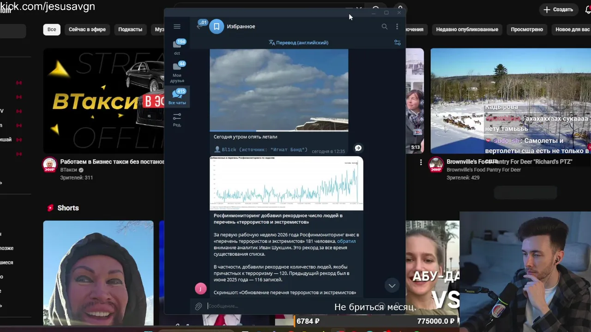Open three-dot menu beside Brownville video

pyautogui.click(x=421, y=162)
